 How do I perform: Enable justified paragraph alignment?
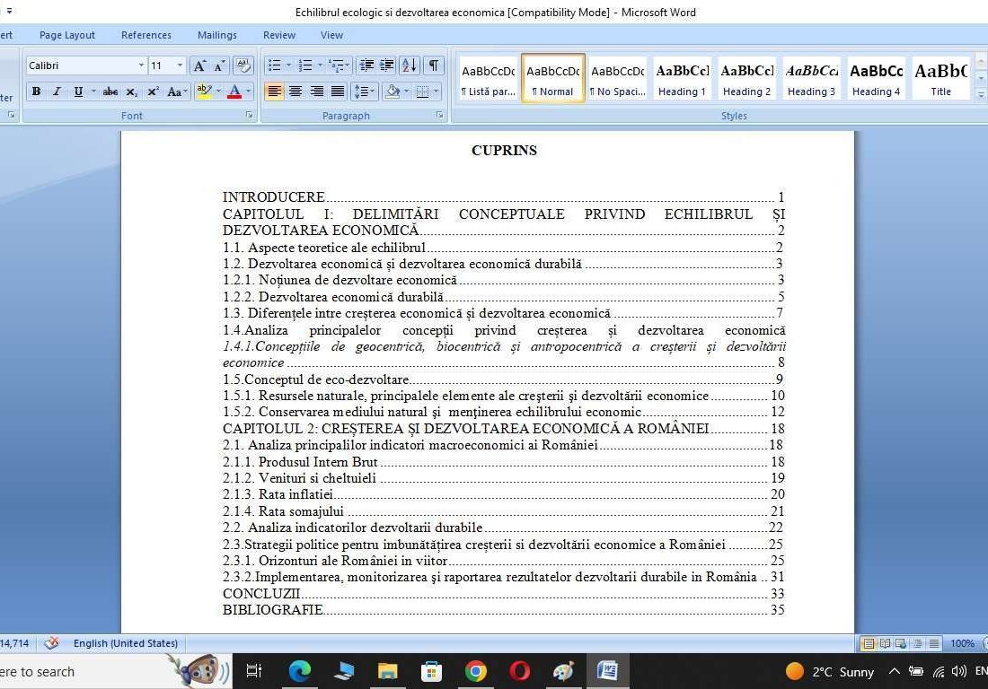coord(338,91)
